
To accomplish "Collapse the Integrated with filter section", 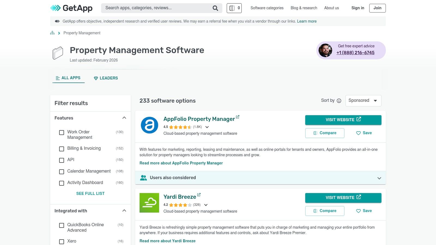I will click(x=124, y=211).
